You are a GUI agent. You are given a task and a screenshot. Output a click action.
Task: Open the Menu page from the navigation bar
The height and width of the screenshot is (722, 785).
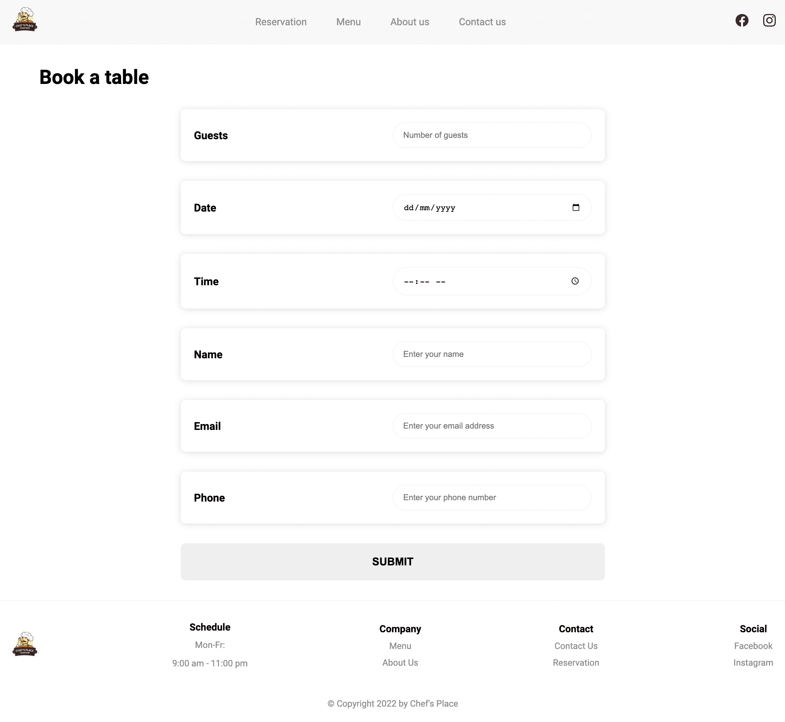coord(349,22)
